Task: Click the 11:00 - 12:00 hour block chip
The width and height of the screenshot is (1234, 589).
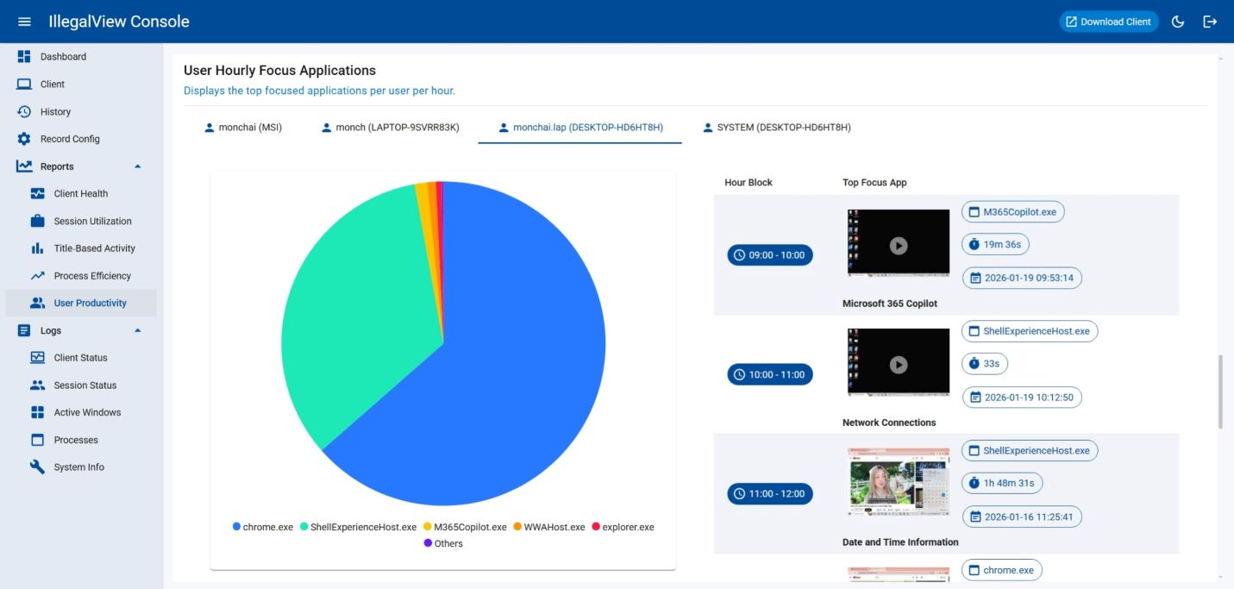Action: [x=770, y=494]
